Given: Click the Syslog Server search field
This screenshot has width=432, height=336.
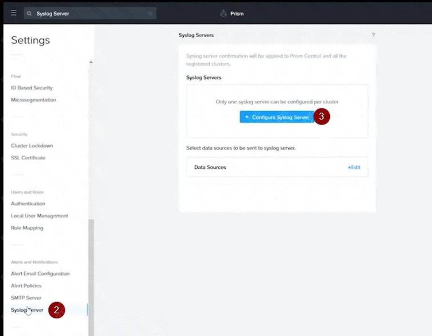Looking at the screenshot, I should tap(89, 14).
